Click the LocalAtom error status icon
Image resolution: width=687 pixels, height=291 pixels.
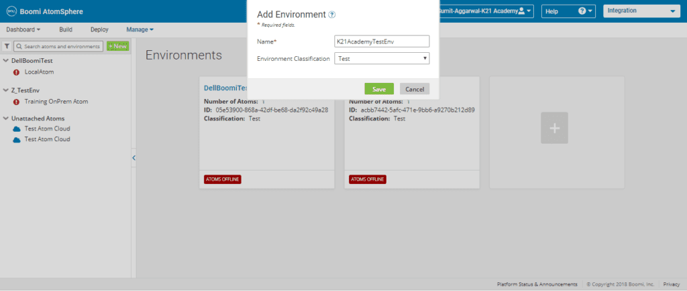tap(17, 72)
